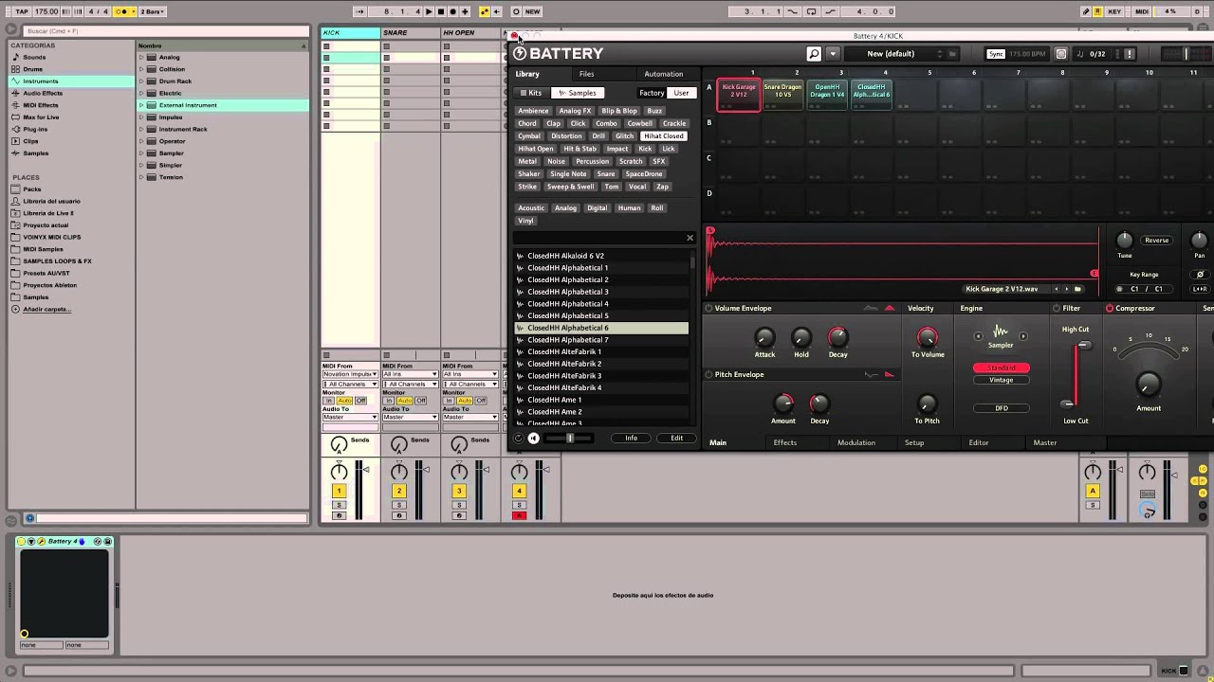Image resolution: width=1214 pixels, height=682 pixels.
Task: Click track 4 red arm button
Action: (519, 515)
